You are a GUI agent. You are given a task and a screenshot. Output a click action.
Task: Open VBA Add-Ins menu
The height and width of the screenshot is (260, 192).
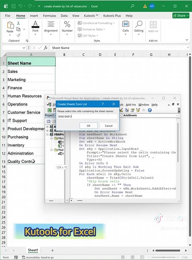[131, 104]
